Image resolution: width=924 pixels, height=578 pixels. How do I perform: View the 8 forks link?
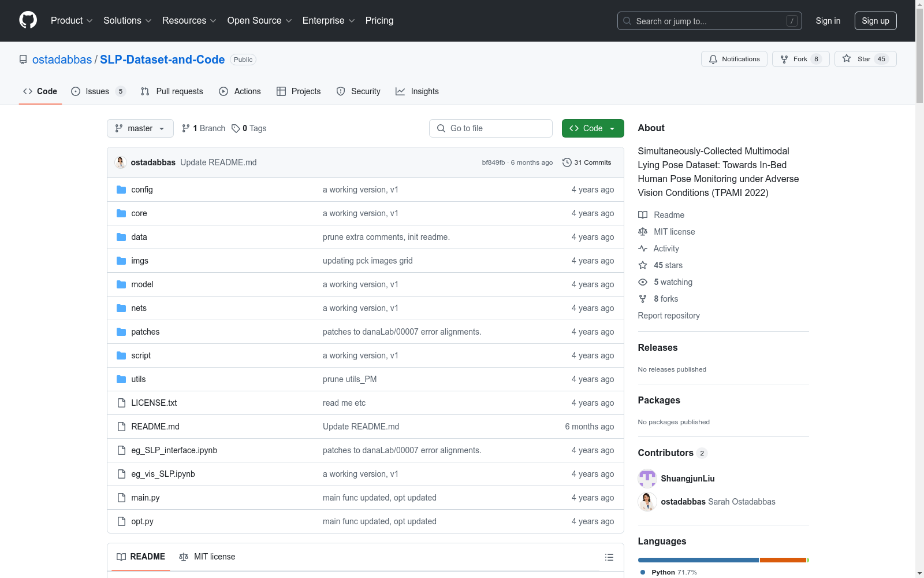click(658, 299)
